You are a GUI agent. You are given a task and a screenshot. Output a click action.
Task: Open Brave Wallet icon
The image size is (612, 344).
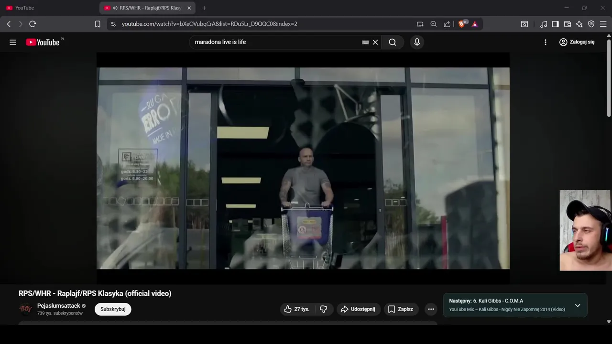coord(568,24)
